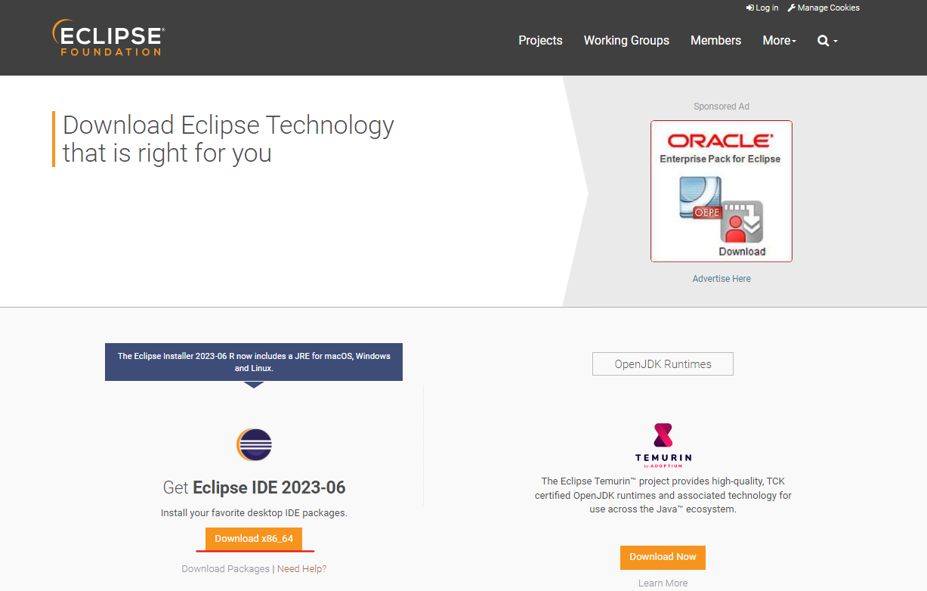Click Download Eclipse Technology heading

click(x=228, y=139)
